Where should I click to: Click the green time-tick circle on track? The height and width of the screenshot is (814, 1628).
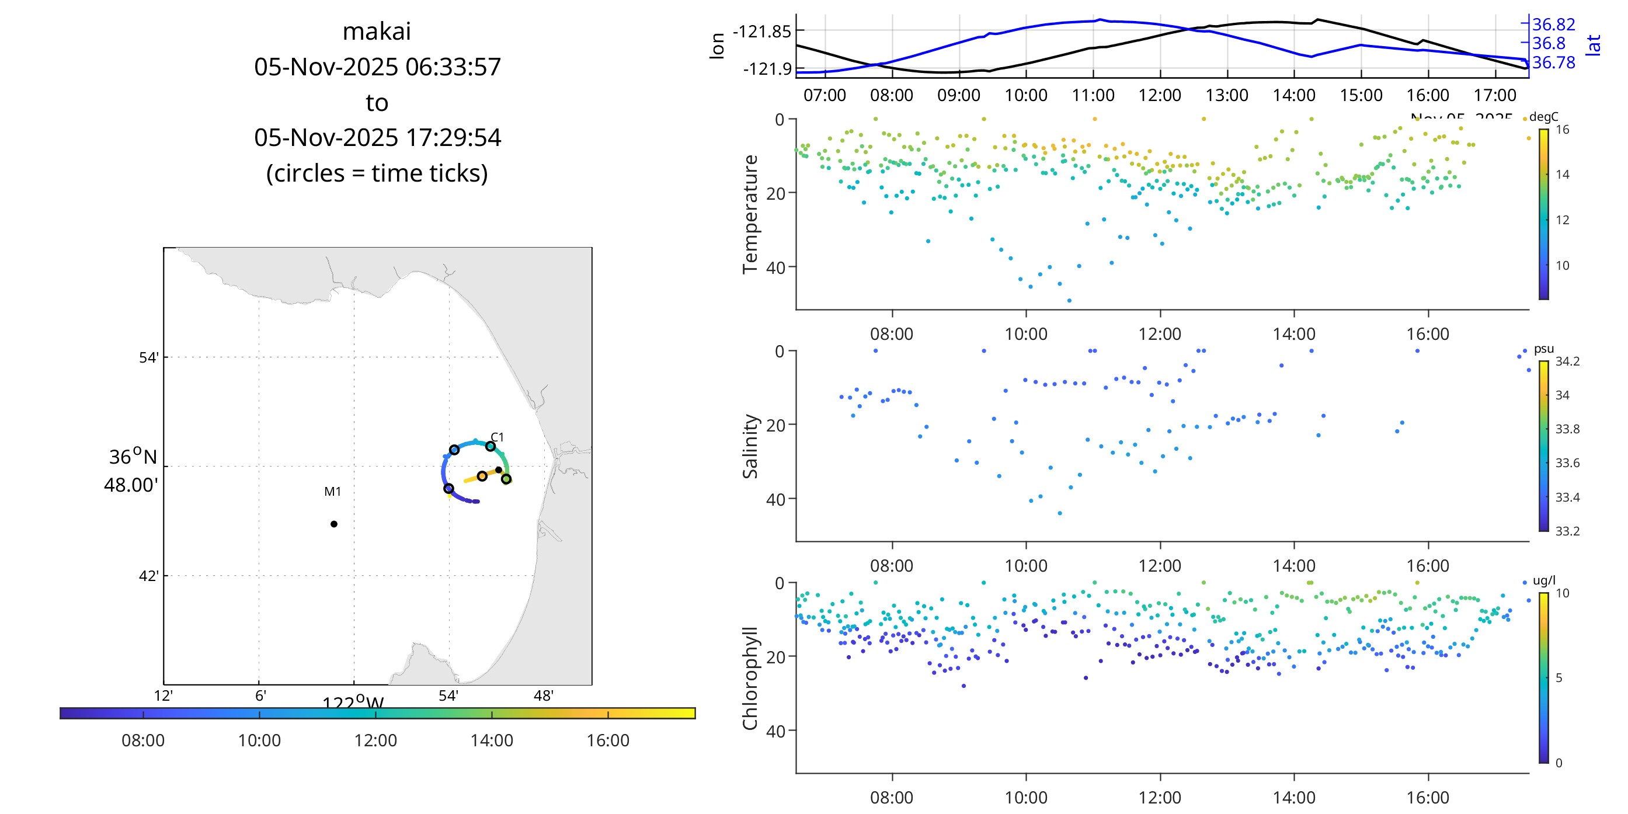506,479
